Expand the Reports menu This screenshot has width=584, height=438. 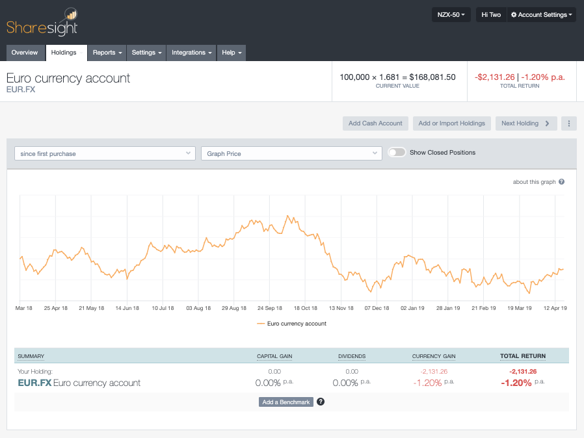(x=107, y=53)
